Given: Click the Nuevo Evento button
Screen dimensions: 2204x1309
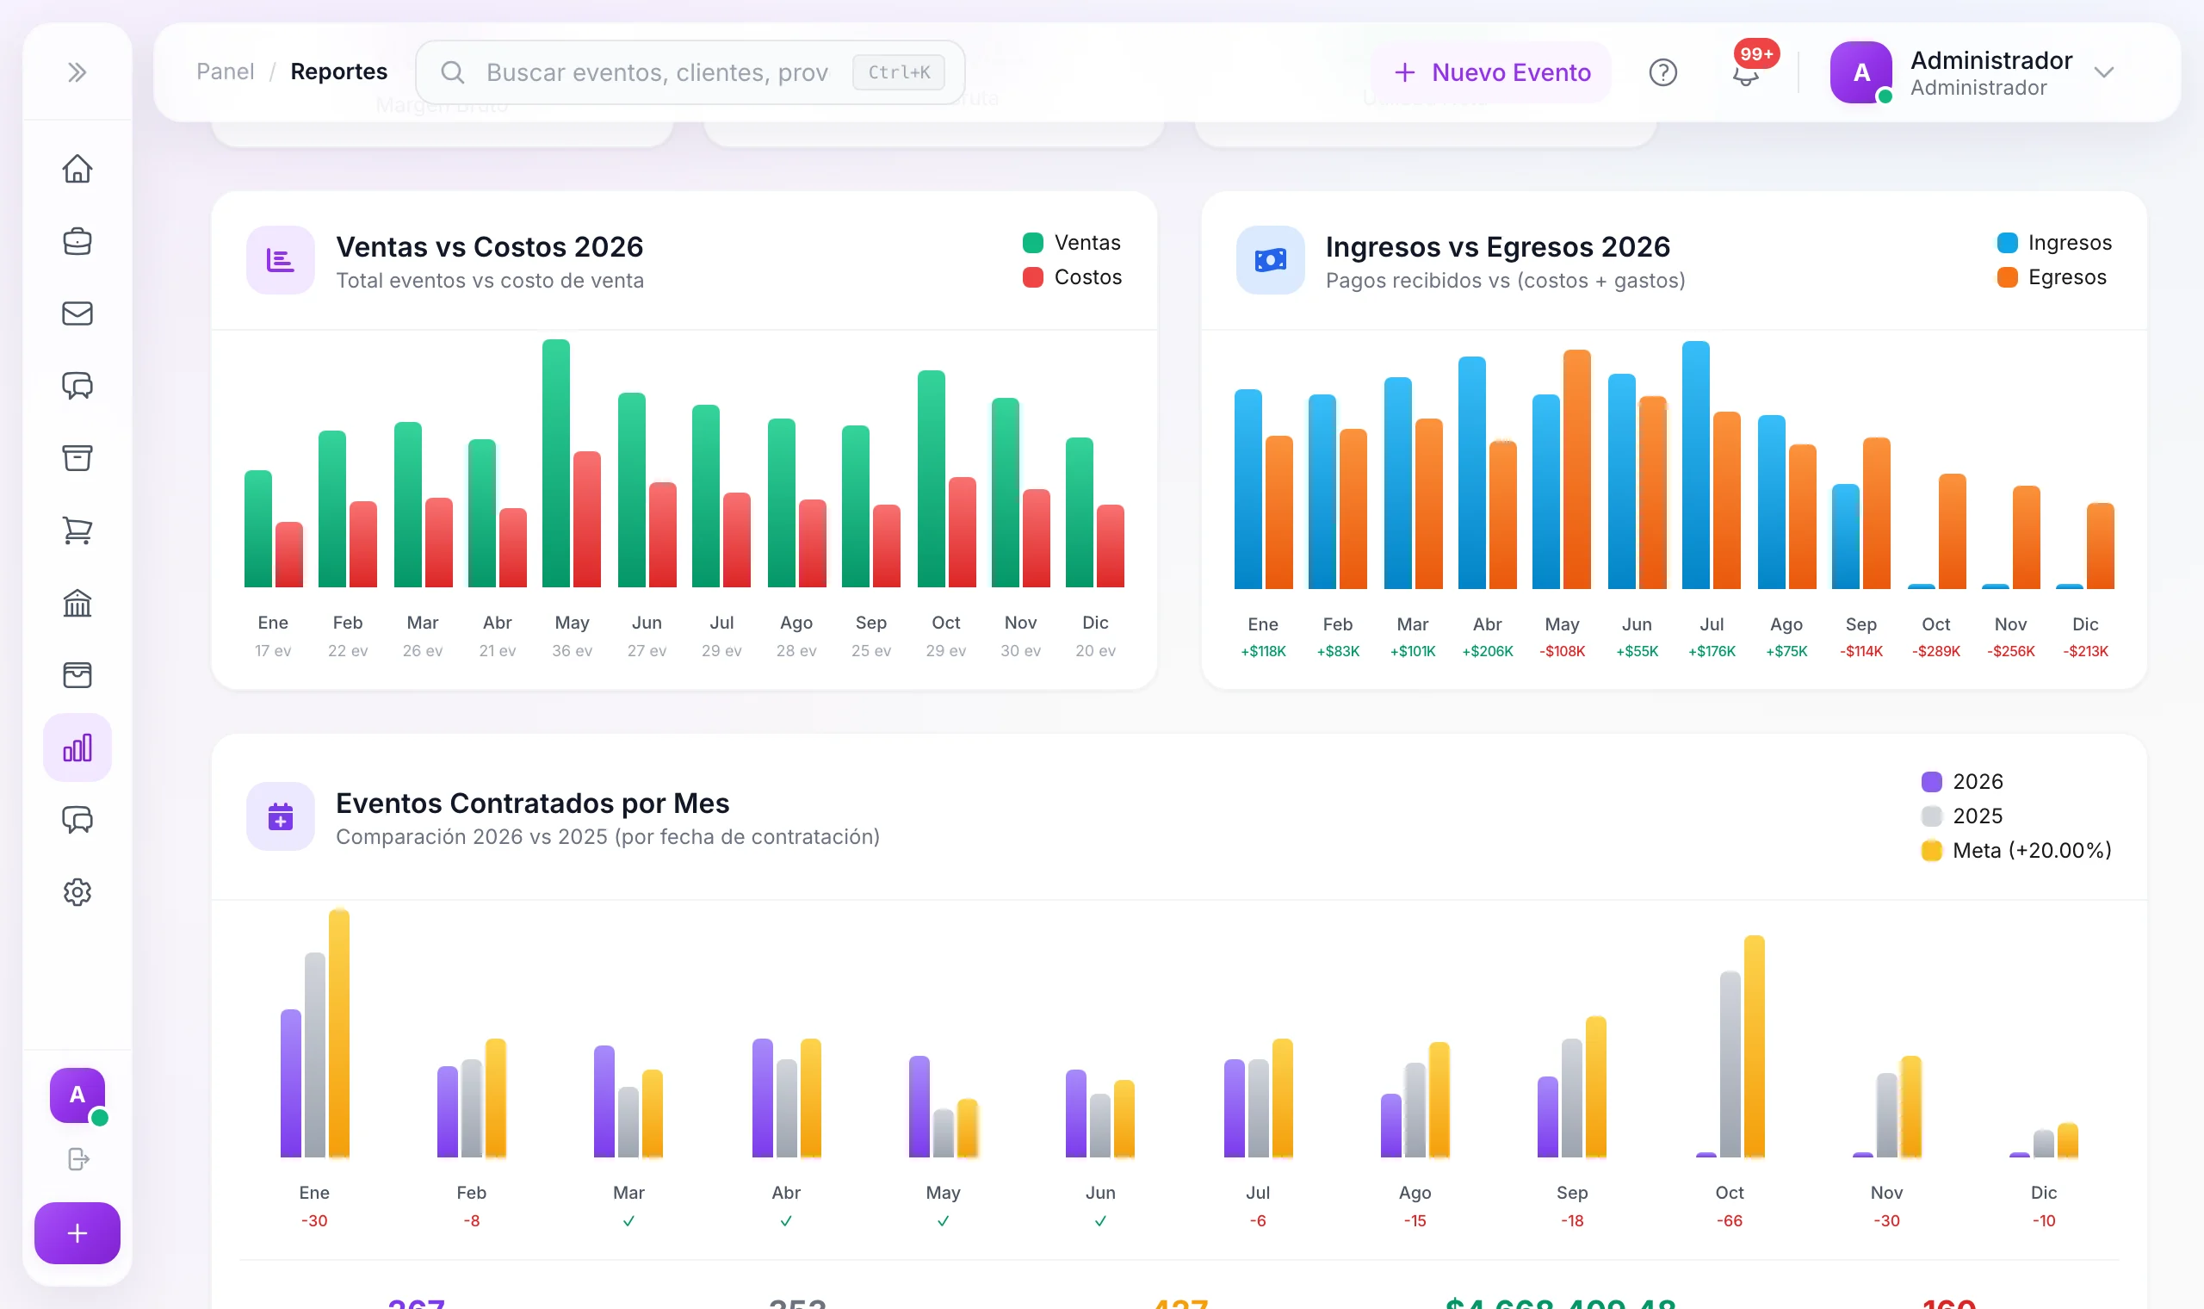Looking at the screenshot, I should coord(1492,72).
